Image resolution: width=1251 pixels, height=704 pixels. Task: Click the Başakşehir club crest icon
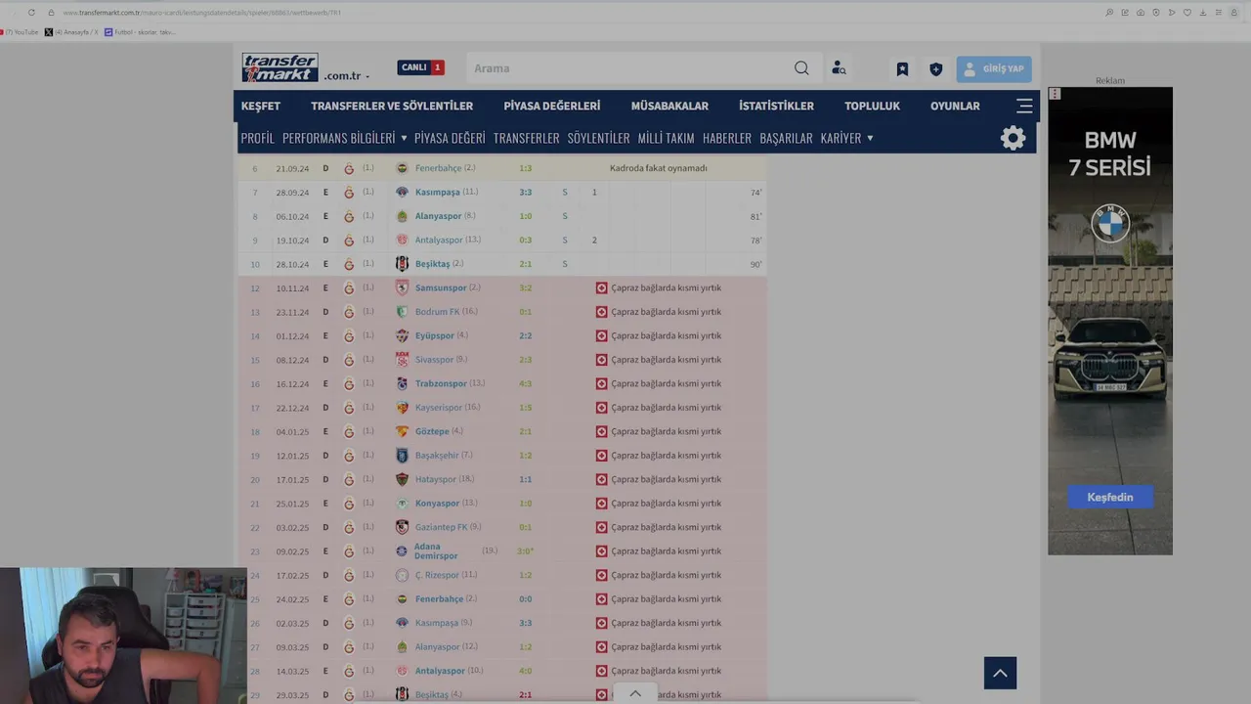(402, 456)
